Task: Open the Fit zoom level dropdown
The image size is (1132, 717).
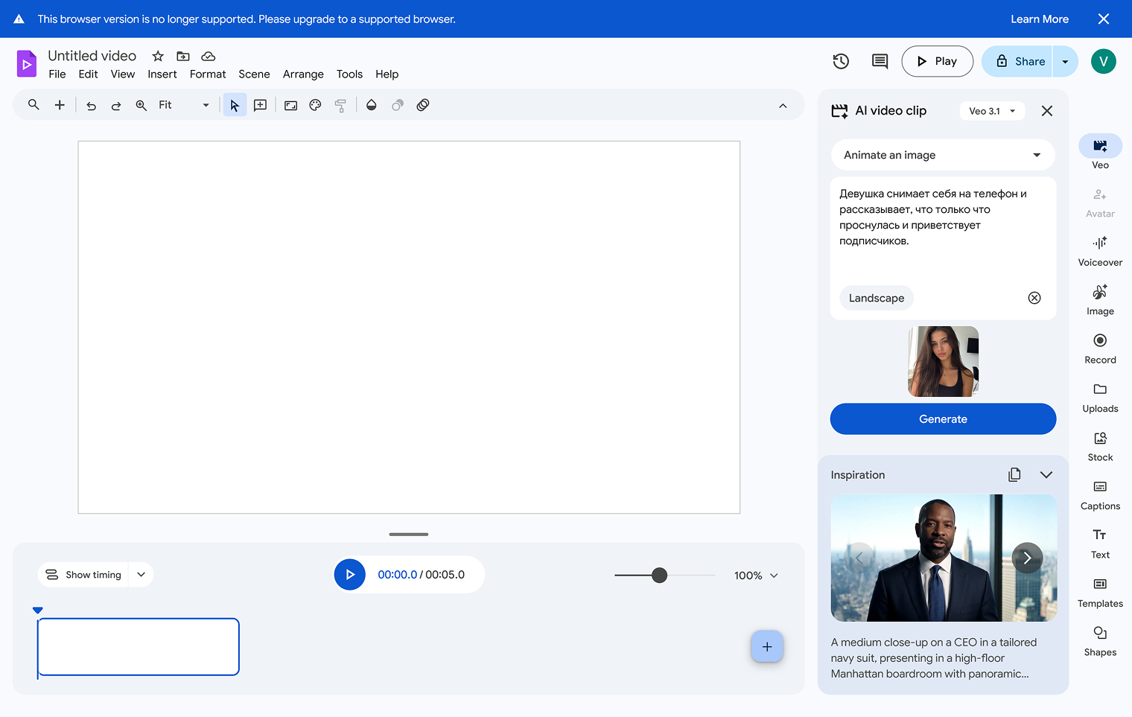Action: (184, 105)
